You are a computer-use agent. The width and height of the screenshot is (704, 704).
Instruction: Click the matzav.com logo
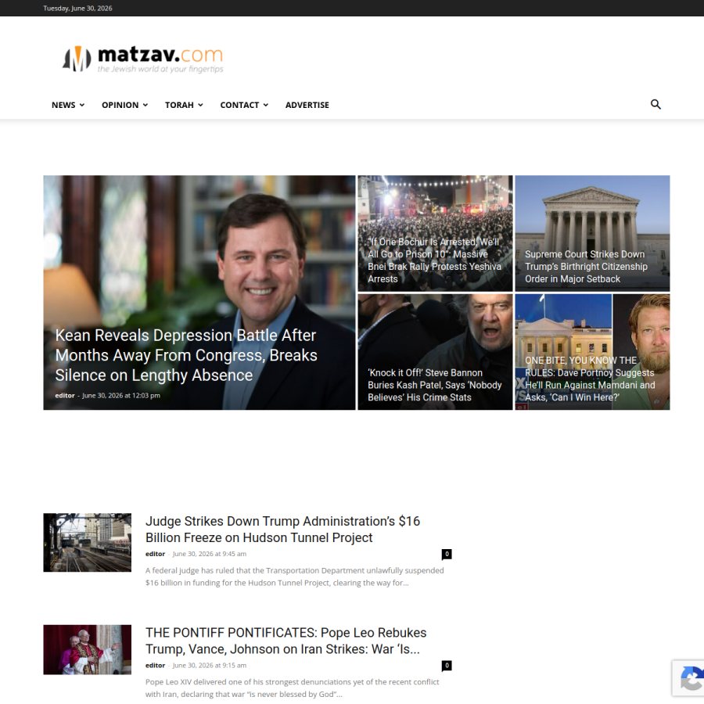[143, 59]
